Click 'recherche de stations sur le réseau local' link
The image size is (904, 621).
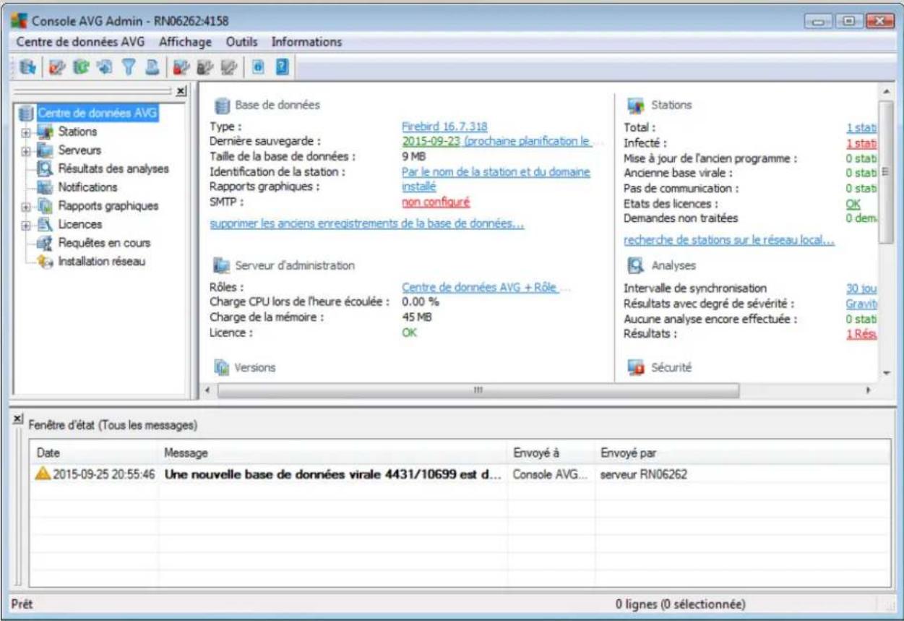pos(729,241)
